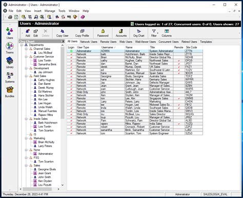Click the Accounts toolbar icon
The height and width of the screenshot is (198, 243).
point(121,31)
